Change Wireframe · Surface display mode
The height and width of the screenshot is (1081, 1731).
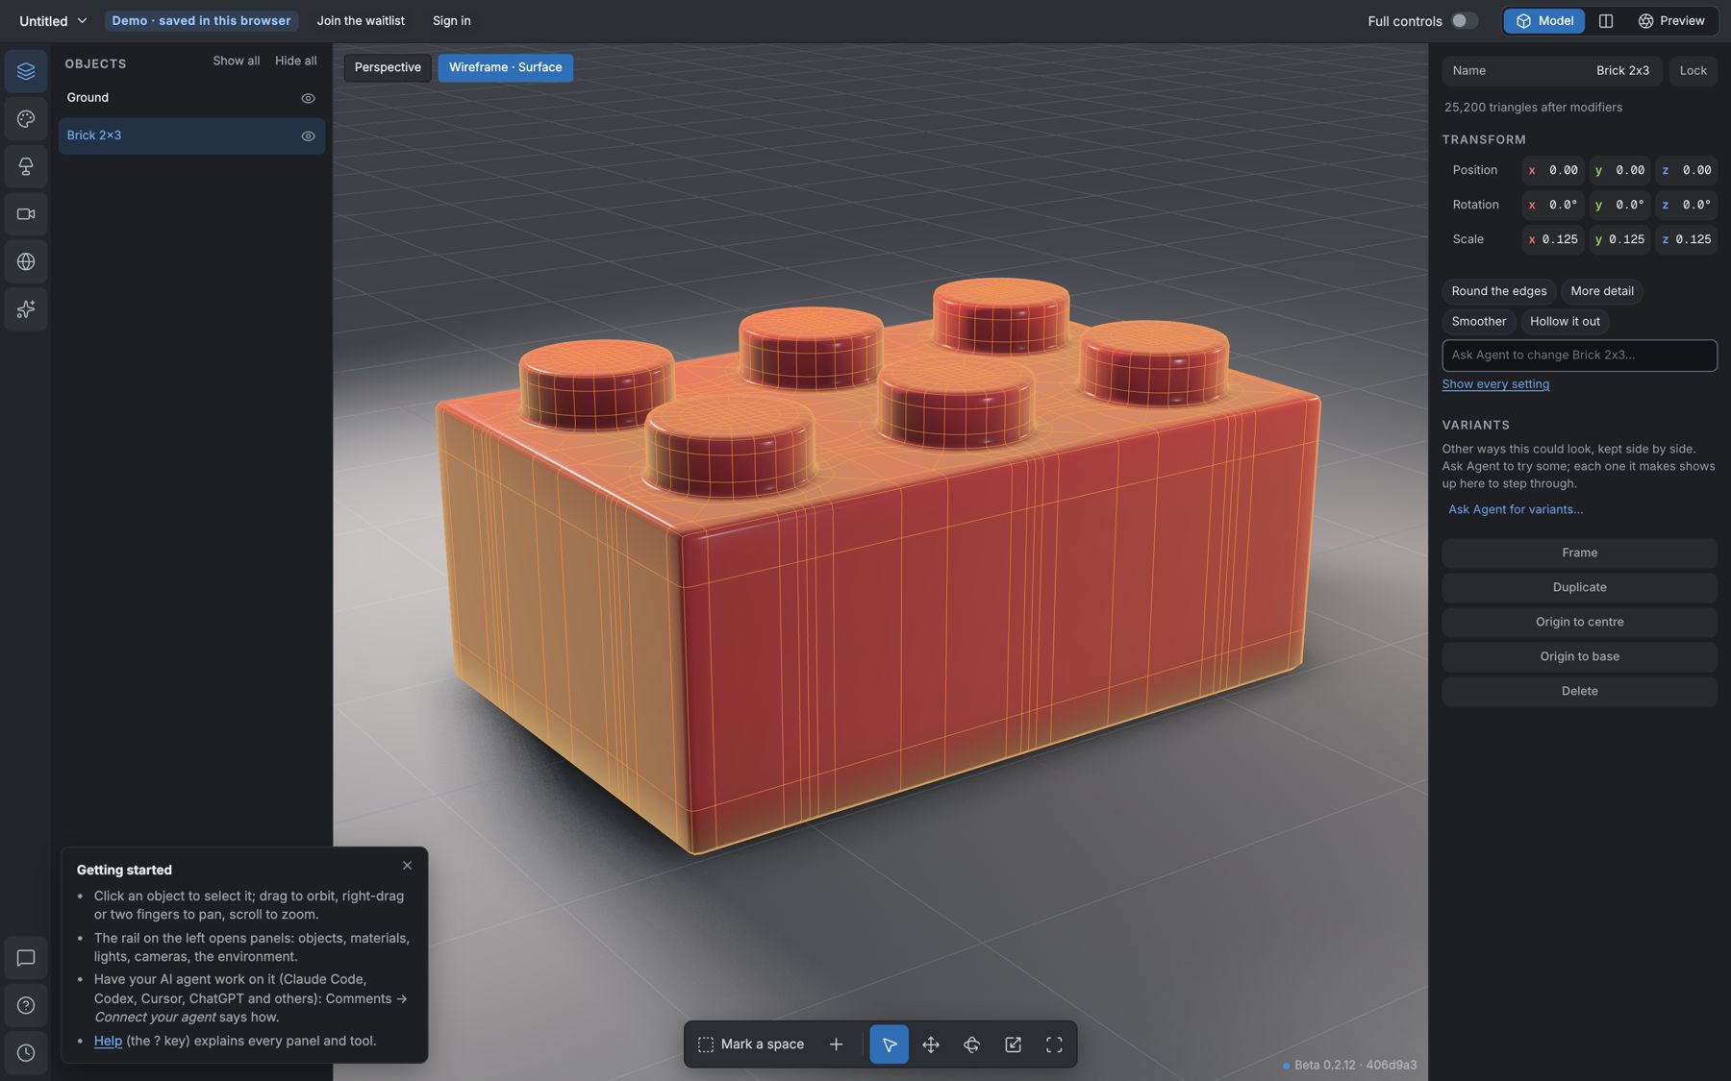pos(505,67)
